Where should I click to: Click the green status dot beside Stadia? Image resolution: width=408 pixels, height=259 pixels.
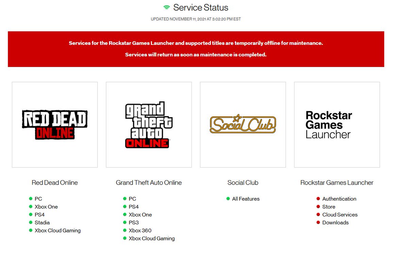pyautogui.click(x=31, y=222)
